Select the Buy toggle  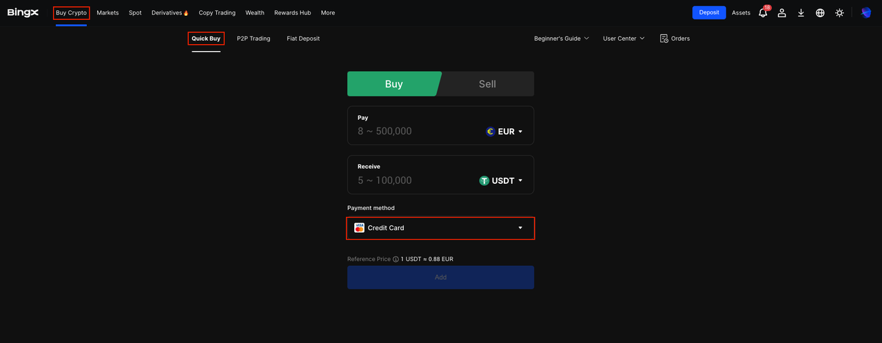click(393, 84)
